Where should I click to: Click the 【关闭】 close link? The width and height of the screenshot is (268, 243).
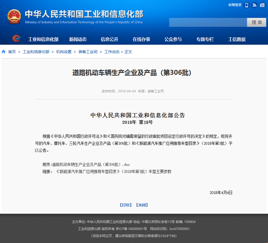tap(142, 205)
